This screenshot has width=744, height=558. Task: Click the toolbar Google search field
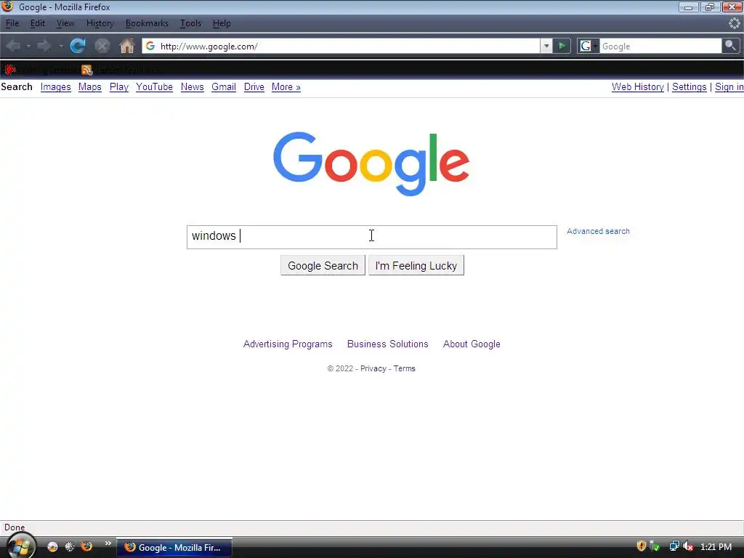click(660, 46)
